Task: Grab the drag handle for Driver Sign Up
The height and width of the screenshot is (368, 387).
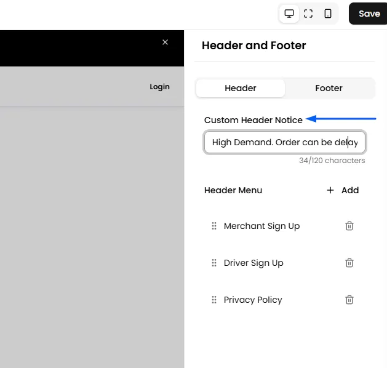Action: (x=214, y=263)
